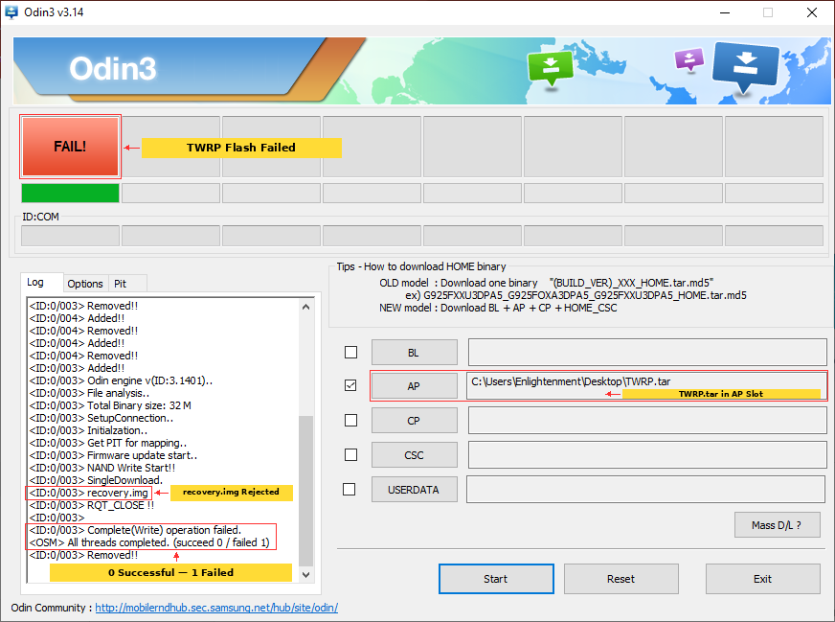Click the AP file button
Image resolution: width=835 pixels, height=622 pixels.
point(414,386)
